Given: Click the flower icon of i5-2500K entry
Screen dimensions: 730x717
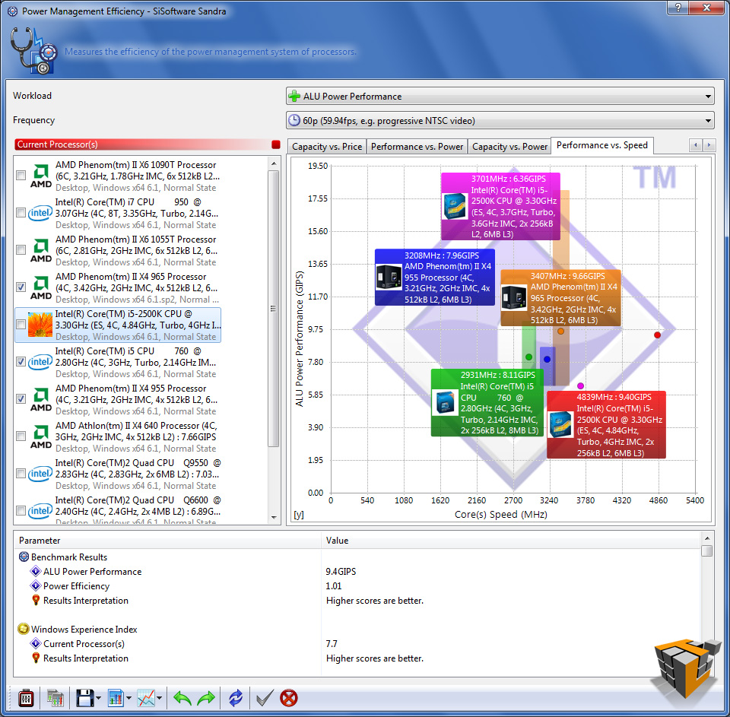Looking at the screenshot, I should 40,325.
